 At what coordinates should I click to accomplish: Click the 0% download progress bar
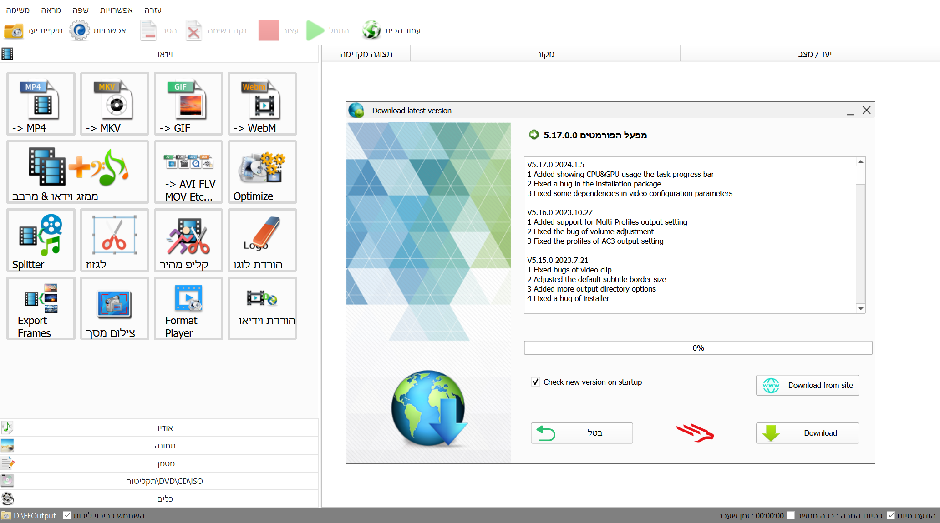click(x=698, y=348)
